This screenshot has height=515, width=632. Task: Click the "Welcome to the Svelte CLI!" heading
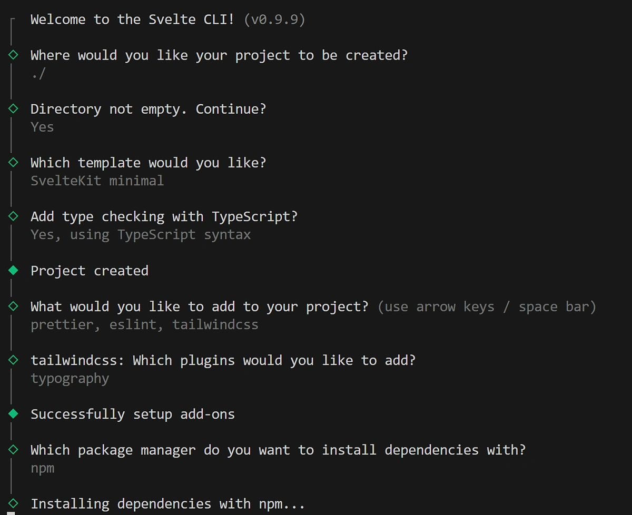[132, 19]
